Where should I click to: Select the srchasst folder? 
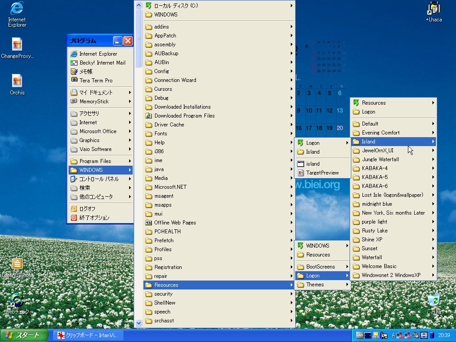click(219, 321)
